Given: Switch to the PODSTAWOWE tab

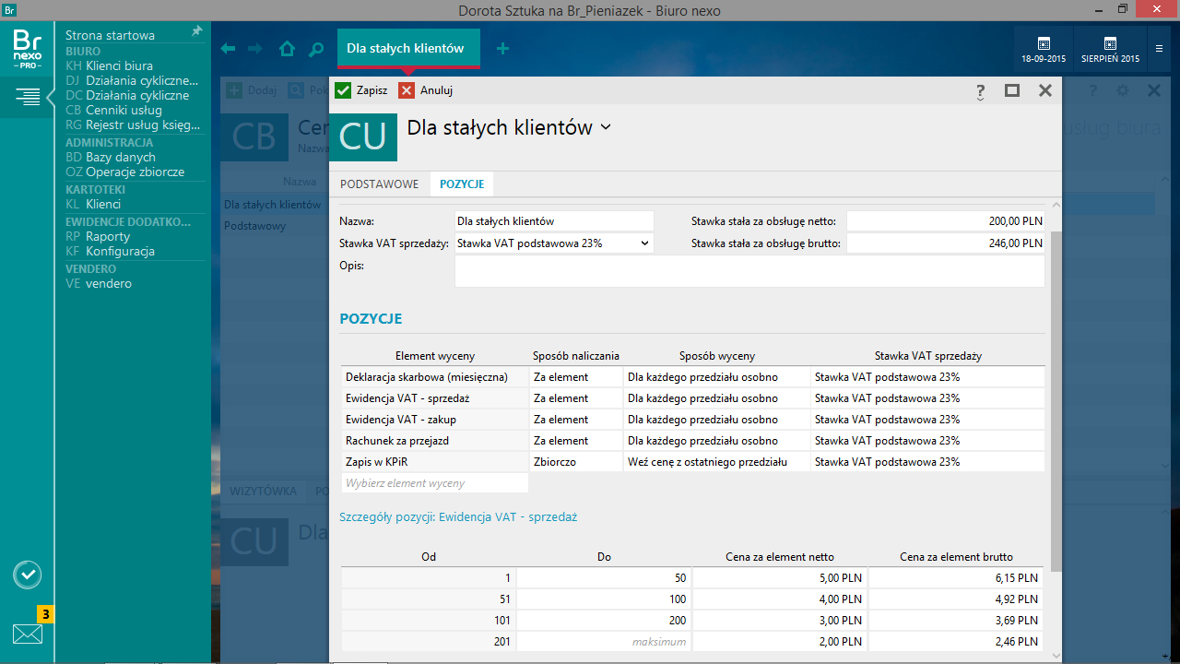Looking at the screenshot, I should pos(379,184).
